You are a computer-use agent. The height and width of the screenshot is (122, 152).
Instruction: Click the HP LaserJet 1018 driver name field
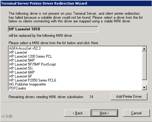53,29
